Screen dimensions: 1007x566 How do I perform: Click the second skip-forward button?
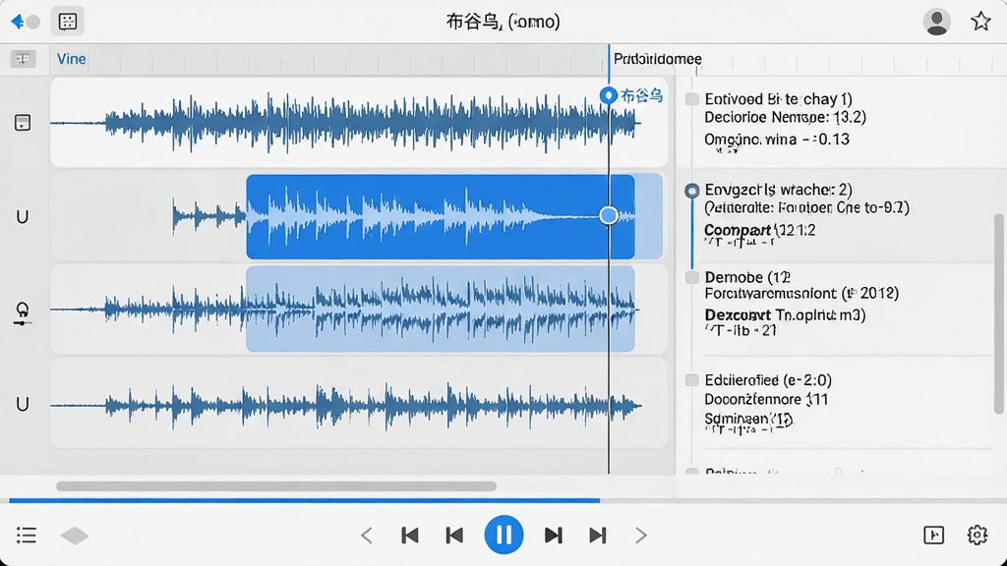point(597,536)
